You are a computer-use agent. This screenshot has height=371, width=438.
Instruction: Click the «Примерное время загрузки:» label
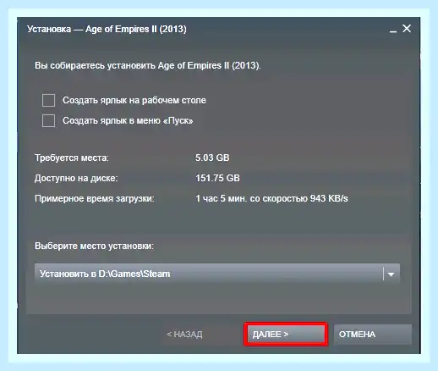point(95,198)
